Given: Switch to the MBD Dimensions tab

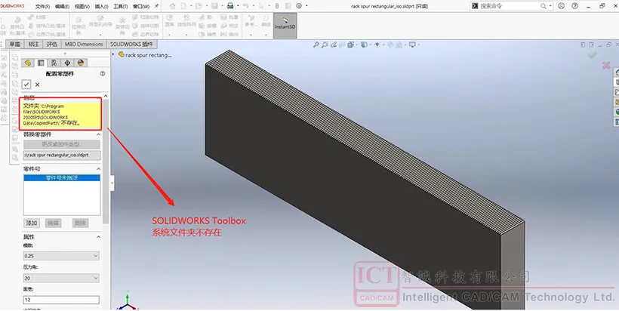Looking at the screenshot, I should coord(84,45).
